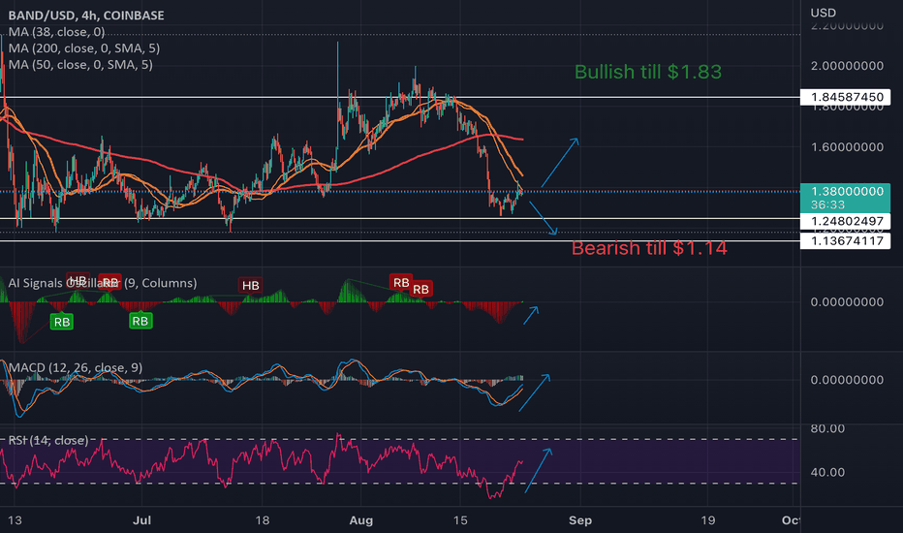This screenshot has width=903, height=533.
Task: Click the Aug label on the time axis
Action: point(361,520)
